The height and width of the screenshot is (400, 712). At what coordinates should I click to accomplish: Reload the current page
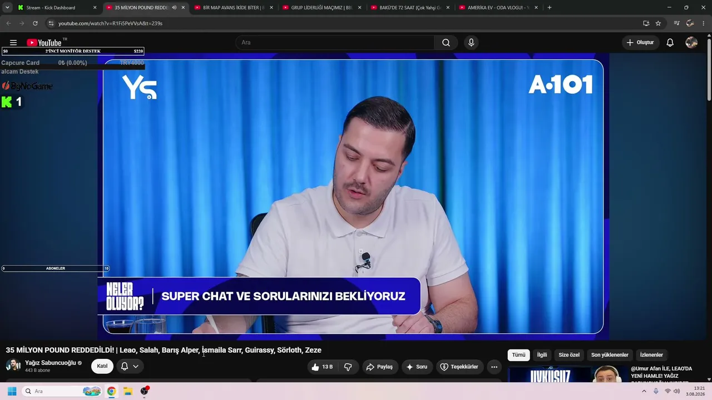[35, 23]
